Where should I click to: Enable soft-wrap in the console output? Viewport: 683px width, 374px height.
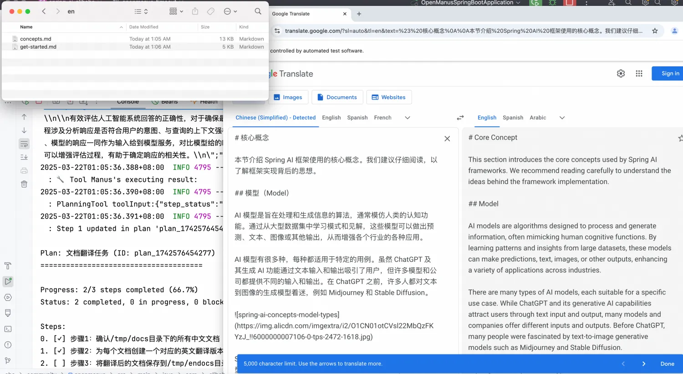coord(24,144)
